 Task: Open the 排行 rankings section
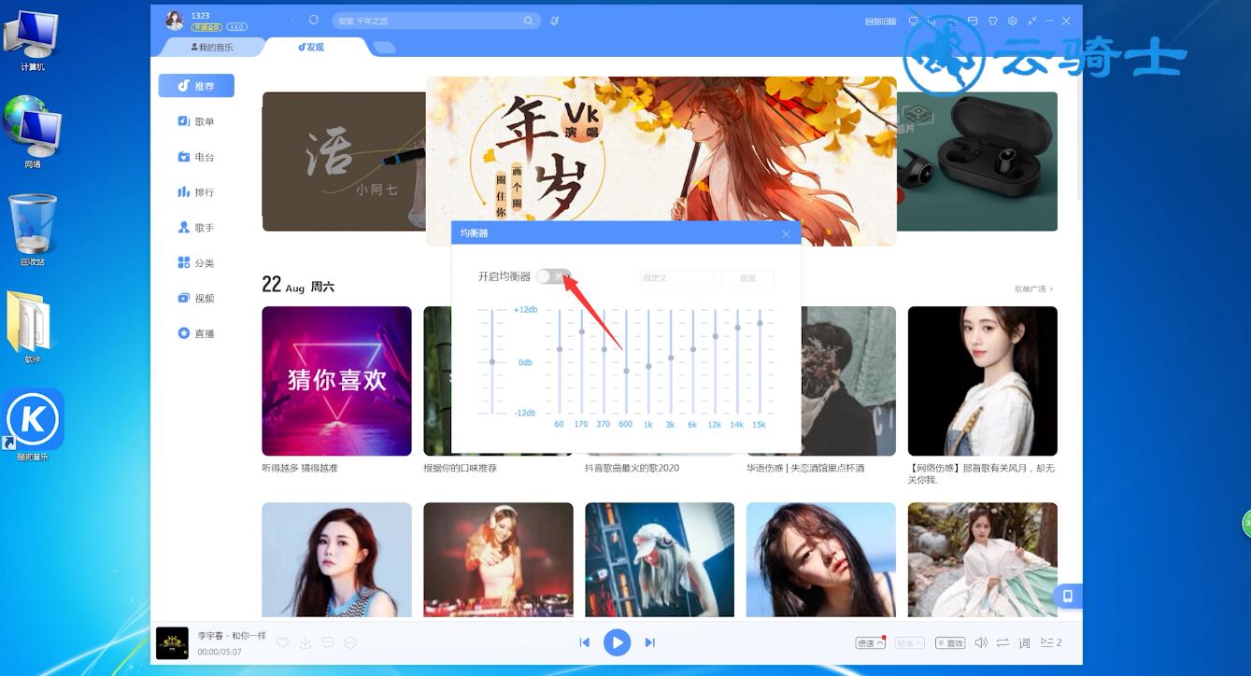coord(196,192)
